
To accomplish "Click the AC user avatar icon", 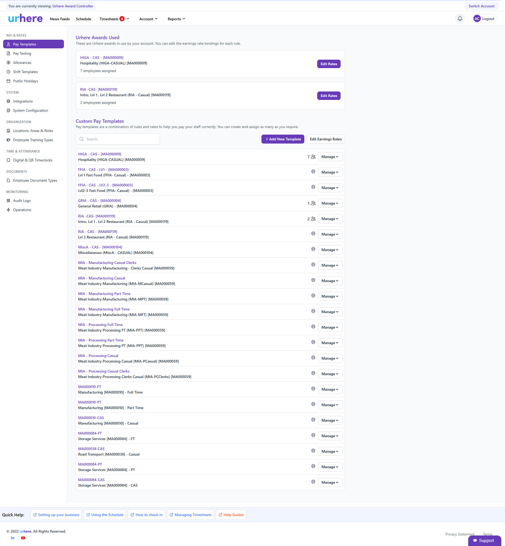I will pyautogui.click(x=477, y=19).
